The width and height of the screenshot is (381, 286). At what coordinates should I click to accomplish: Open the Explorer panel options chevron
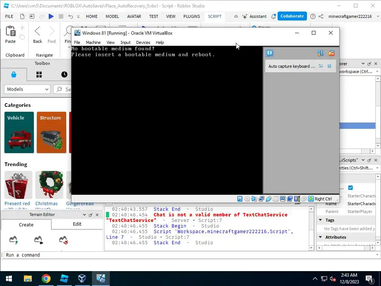pyautogui.click(x=363, y=64)
